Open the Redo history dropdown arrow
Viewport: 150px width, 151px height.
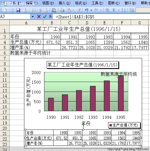(x=101, y=10)
